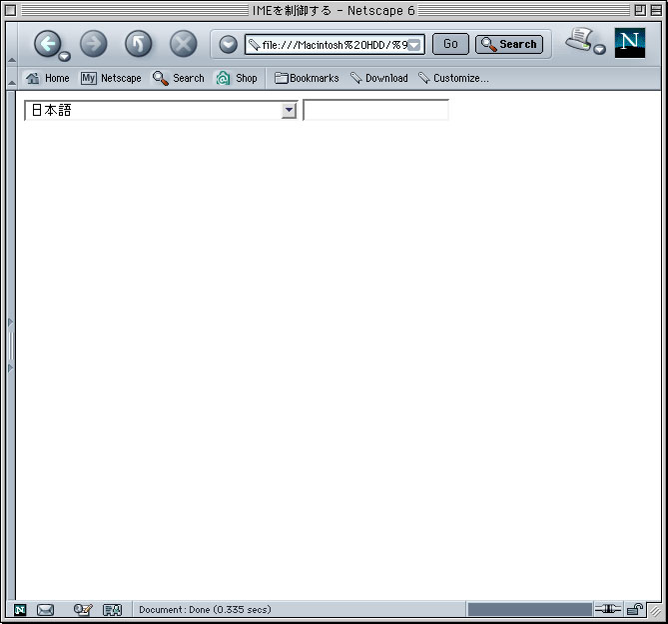668x624 pixels.
Task: Open Mail from the status bar icon
Action: pos(45,610)
